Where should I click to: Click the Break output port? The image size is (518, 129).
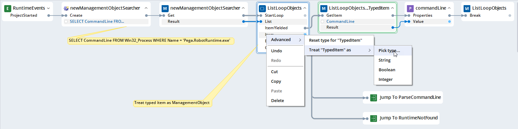coord(510,15)
